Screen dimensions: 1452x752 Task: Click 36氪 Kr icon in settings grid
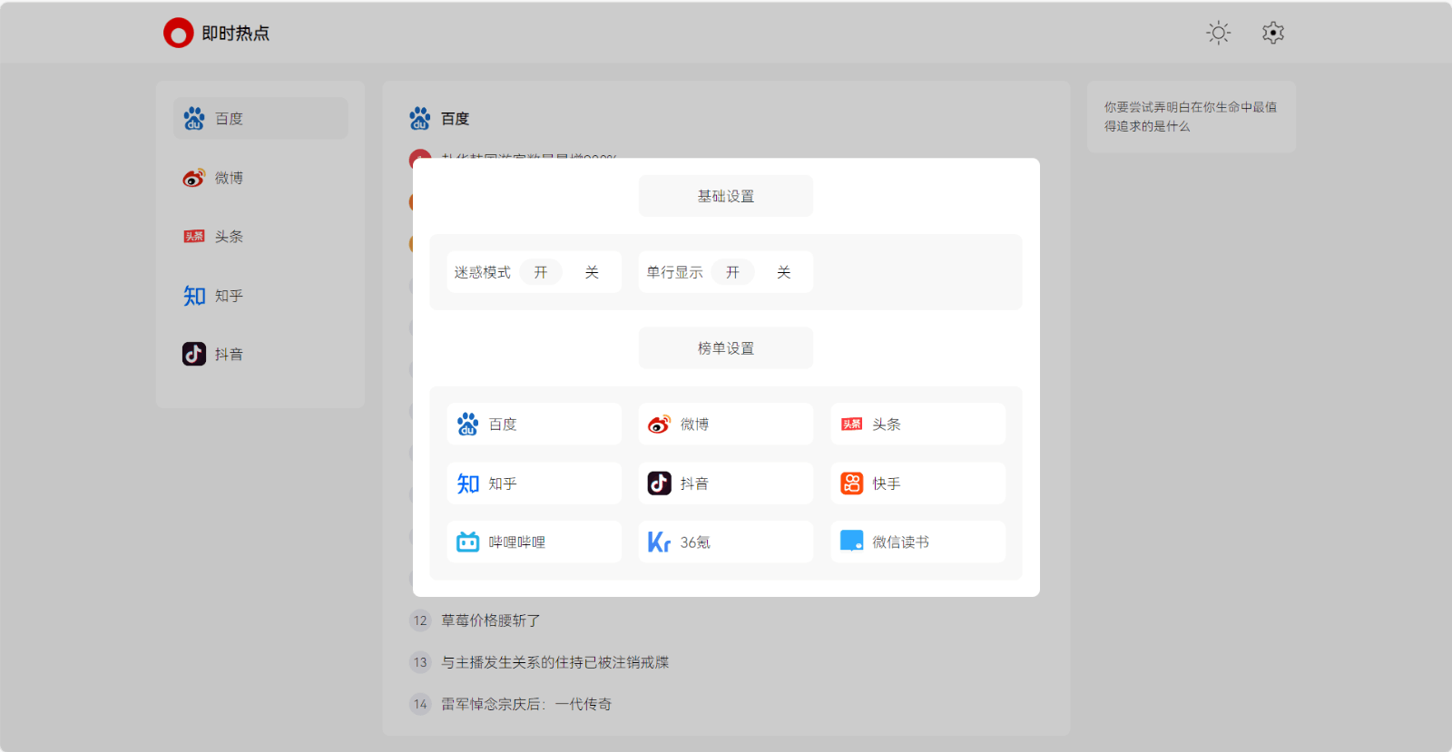(x=659, y=542)
